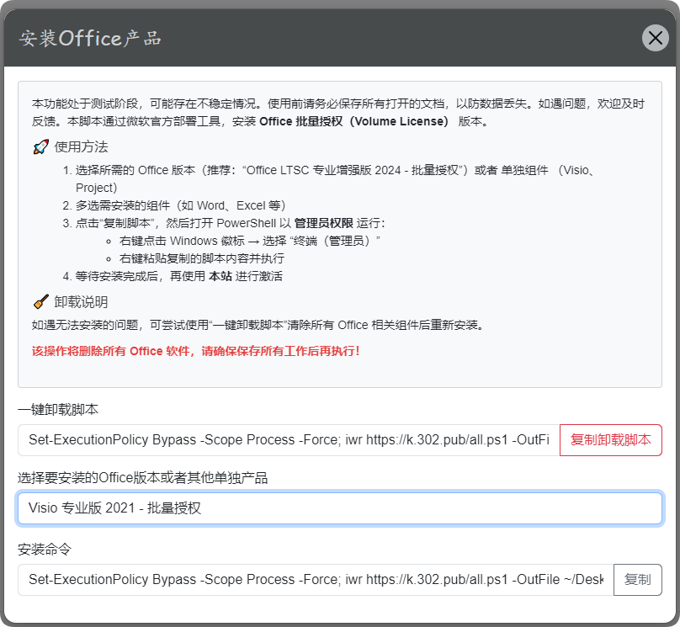The height and width of the screenshot is (627, 680).
Task: Click the 安装命令 command field
Action: coord(316,580)
